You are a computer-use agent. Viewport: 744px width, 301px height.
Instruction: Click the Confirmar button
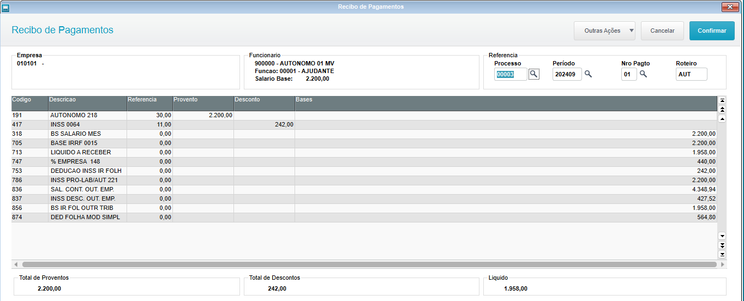pyautogui.click(x=712, y=31)
